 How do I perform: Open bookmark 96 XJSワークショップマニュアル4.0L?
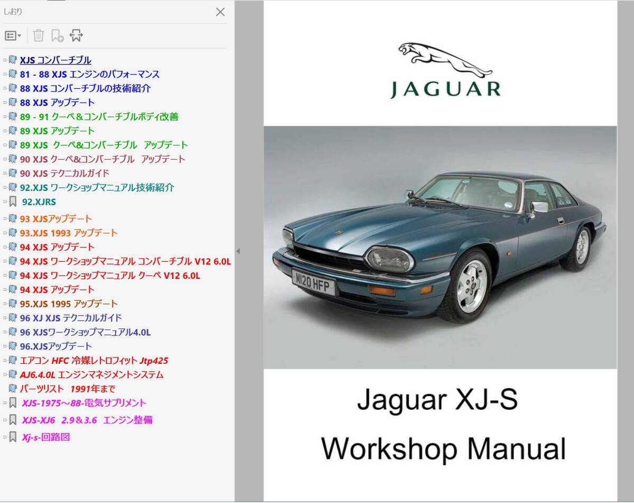coord(86,333)
